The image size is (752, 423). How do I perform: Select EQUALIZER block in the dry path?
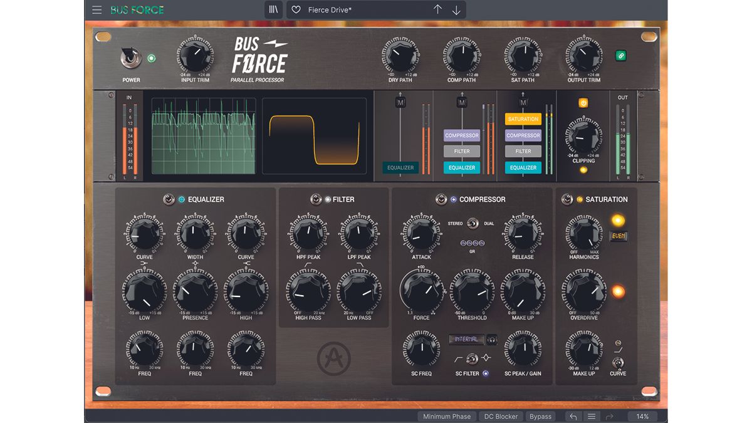point(400,167)
